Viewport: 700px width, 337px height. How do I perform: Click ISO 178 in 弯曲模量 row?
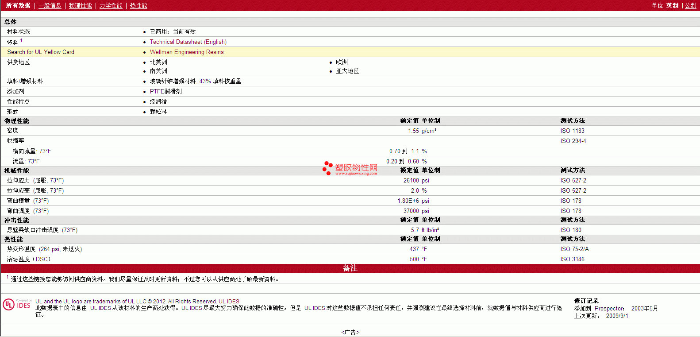coord(571,201)
